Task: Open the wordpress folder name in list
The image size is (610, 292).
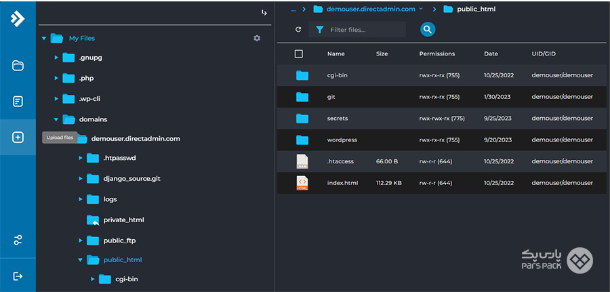Action: click(342, 140)
